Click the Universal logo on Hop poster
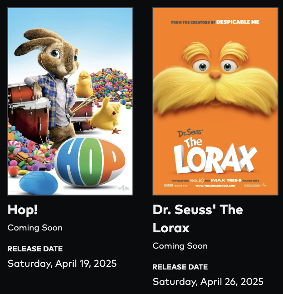This screenshot has width=283, height=294. point(124,188)
